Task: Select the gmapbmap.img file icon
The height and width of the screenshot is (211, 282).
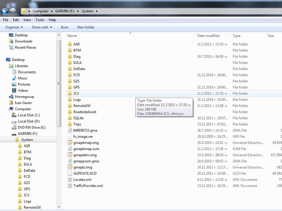Action: 70,143
